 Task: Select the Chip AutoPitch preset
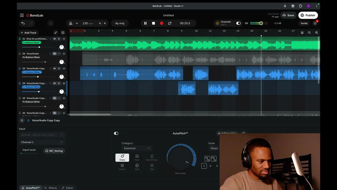click(152, 167)
